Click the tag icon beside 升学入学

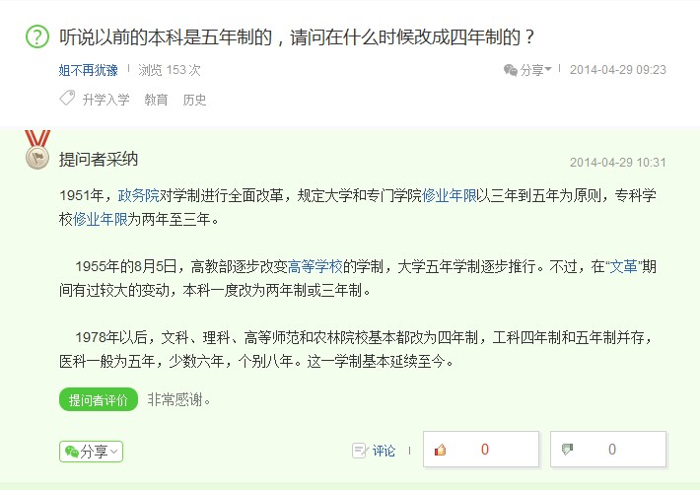point(67,99)
